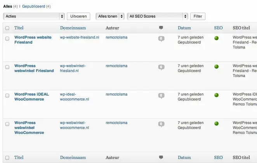Screen dimensions: 257x163
Task: Select checkbox for WordPress iDEAL WooCommerce row
Action: point(7,95)
